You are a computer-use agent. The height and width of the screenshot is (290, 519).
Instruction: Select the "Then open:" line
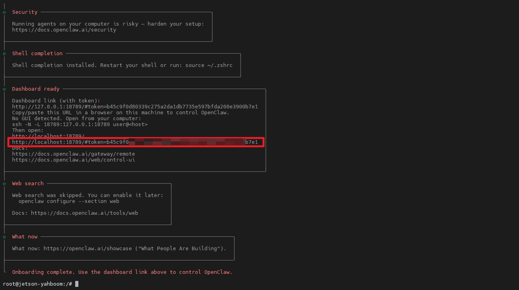(28, 130)
